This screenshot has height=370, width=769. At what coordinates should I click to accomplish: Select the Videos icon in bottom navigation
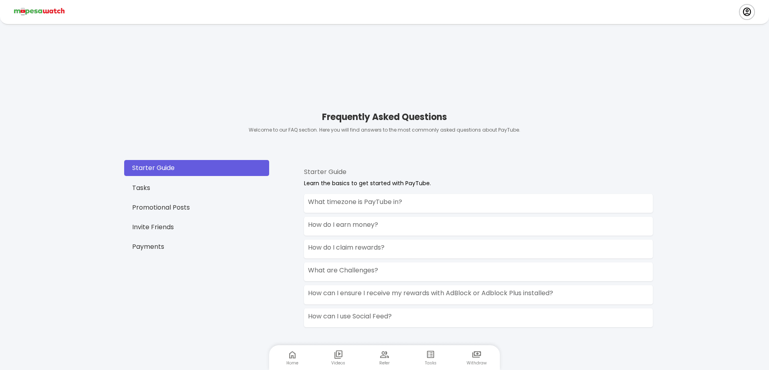pos(338,357)
